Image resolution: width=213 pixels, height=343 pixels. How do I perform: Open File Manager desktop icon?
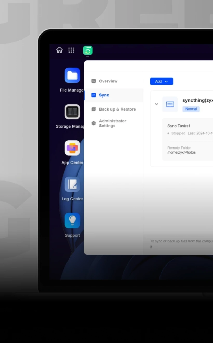(72, 75)
